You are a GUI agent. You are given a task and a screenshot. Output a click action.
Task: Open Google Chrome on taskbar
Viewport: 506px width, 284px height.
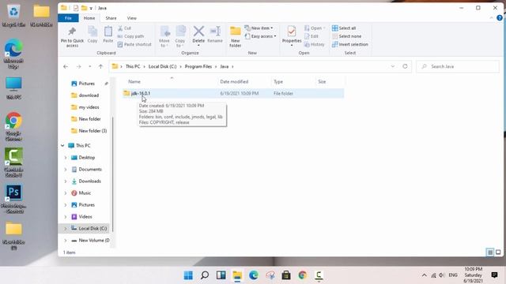[x=302, y=275]
